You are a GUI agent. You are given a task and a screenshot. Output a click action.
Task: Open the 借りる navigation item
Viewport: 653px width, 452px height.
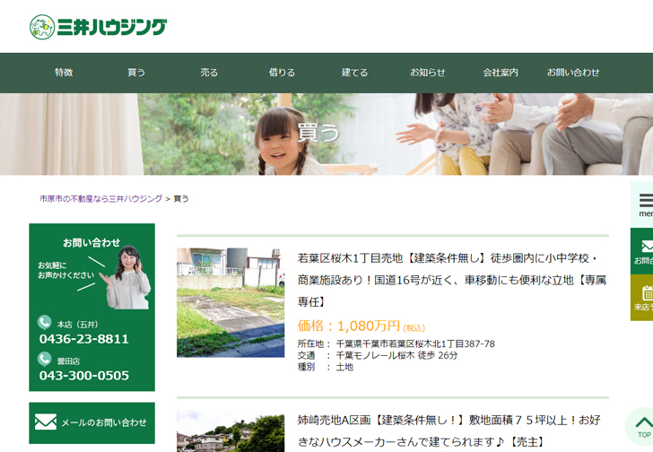tap(282, 73)
